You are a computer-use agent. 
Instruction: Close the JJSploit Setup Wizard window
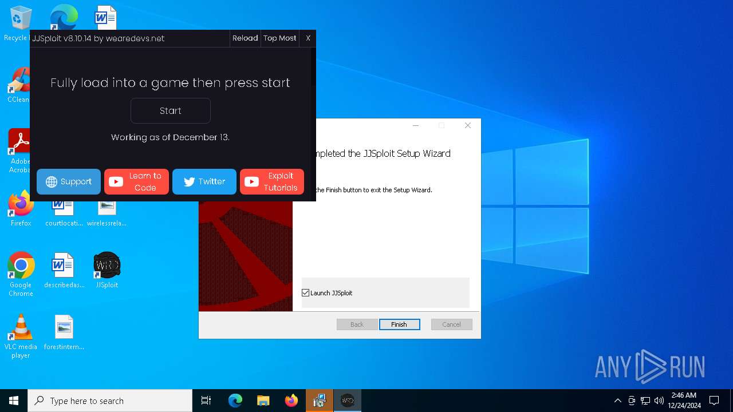pos(468,126)
